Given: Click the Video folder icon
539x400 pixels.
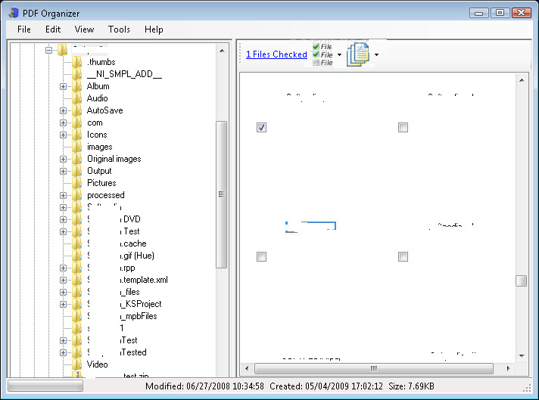Looking at the screenshot, I should click(76, 364).
